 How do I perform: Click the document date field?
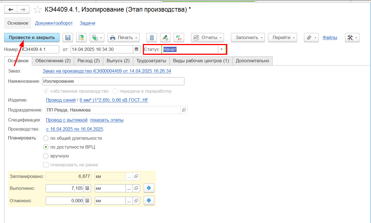coord(102,50)
